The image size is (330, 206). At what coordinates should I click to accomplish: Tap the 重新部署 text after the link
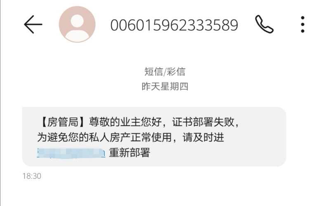130,152
